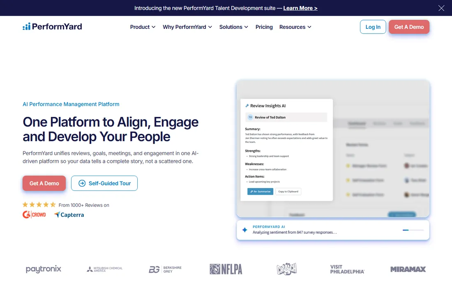Expand the Solutions menu
This screenshot has width=452, height=283.
(x=233, y=27)
